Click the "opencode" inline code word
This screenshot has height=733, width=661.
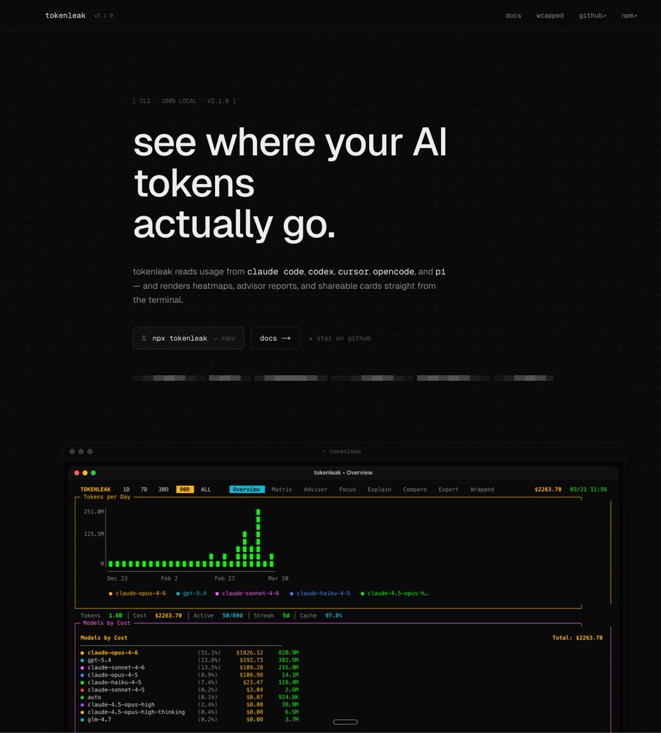point(393,271)
